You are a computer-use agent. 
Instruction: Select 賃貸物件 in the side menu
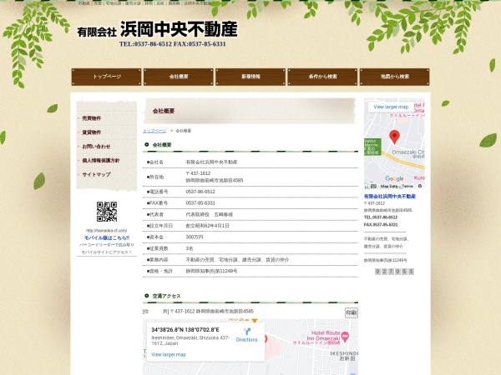91,132
